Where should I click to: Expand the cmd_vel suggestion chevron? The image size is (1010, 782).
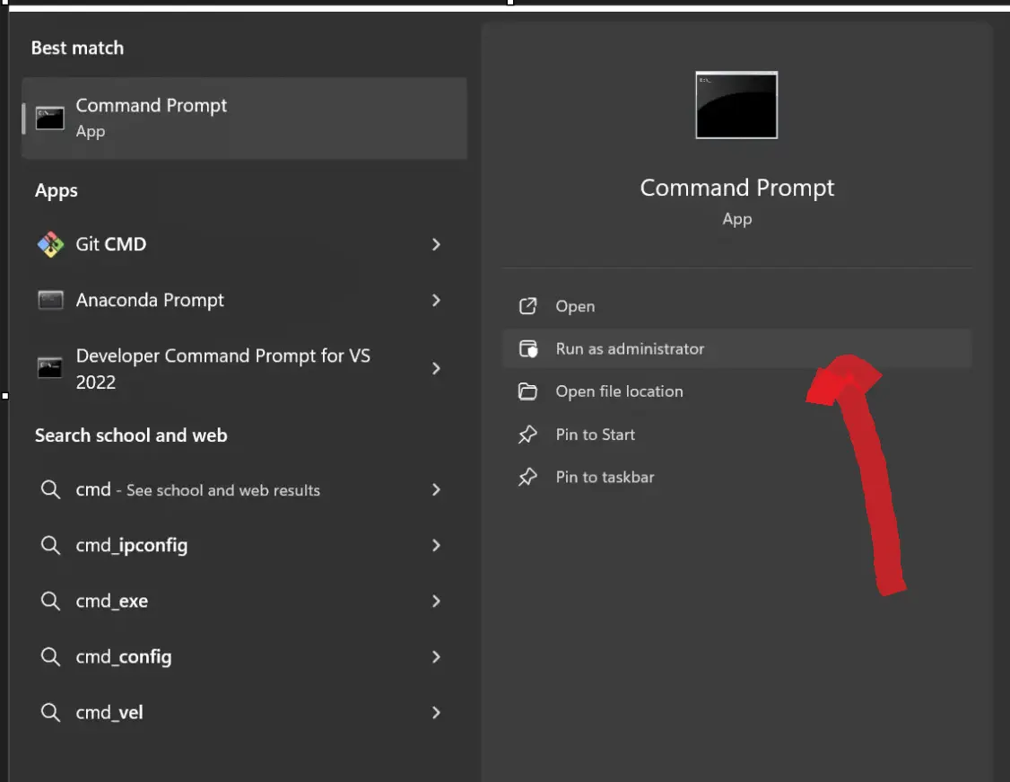[436, 712]
